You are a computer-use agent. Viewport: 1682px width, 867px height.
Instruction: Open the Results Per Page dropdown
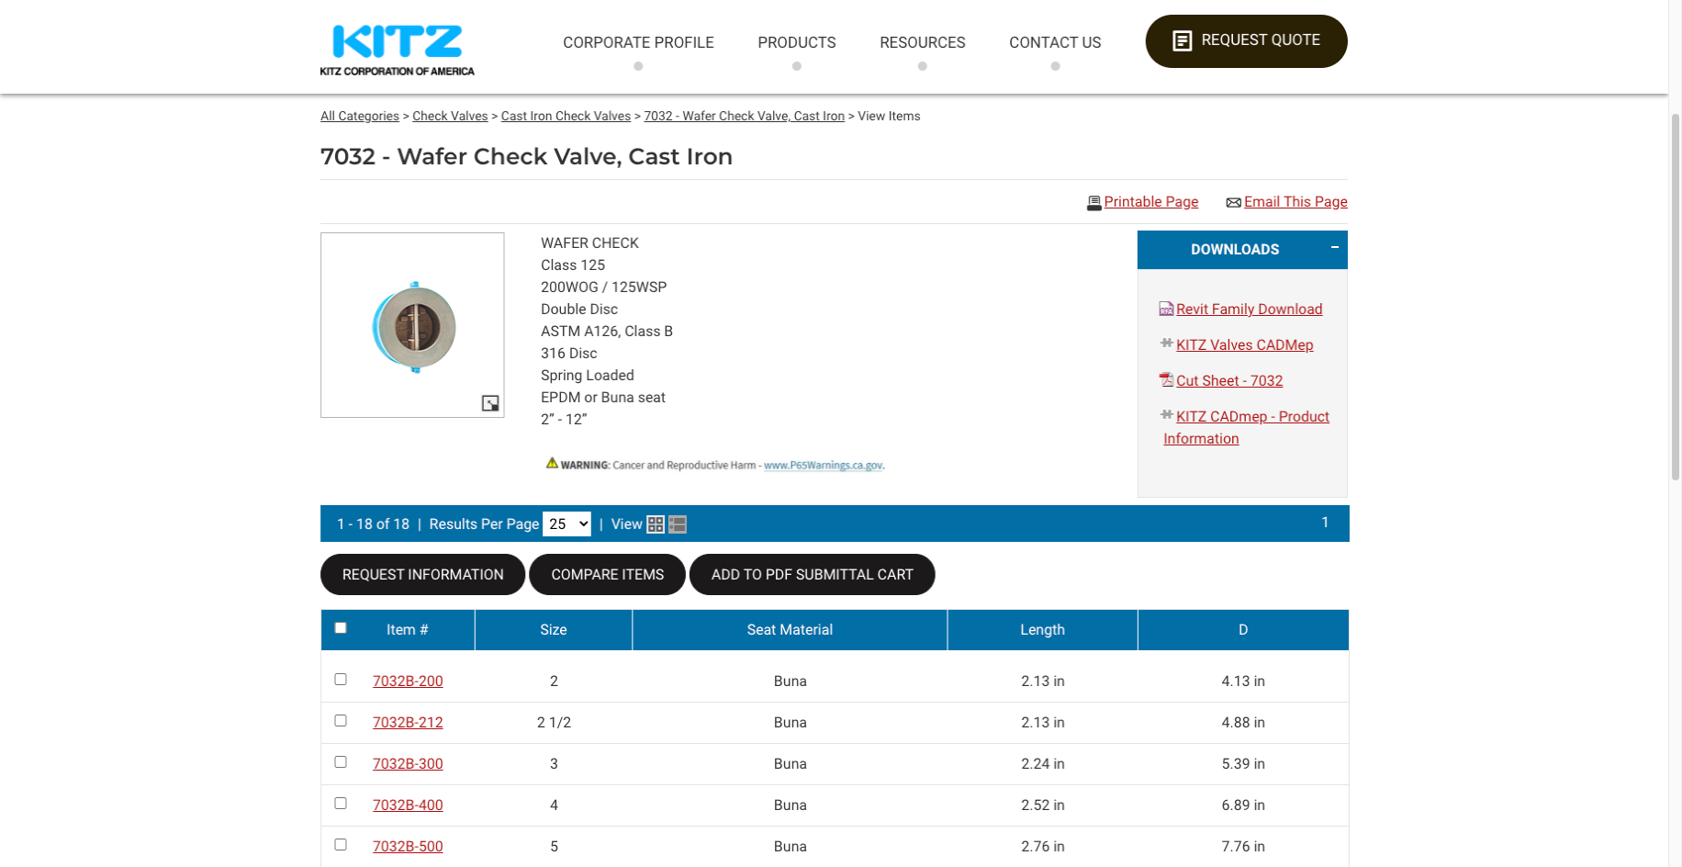coord(566,524)
